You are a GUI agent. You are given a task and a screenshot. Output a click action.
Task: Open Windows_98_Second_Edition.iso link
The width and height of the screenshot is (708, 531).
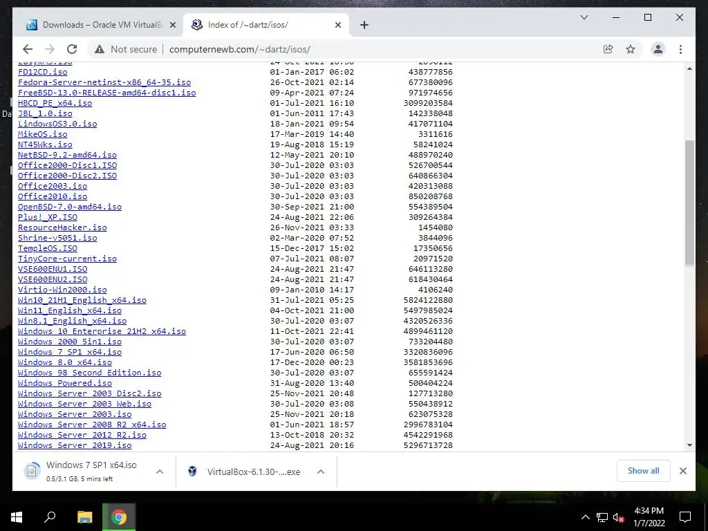click(x=89, y=373)
